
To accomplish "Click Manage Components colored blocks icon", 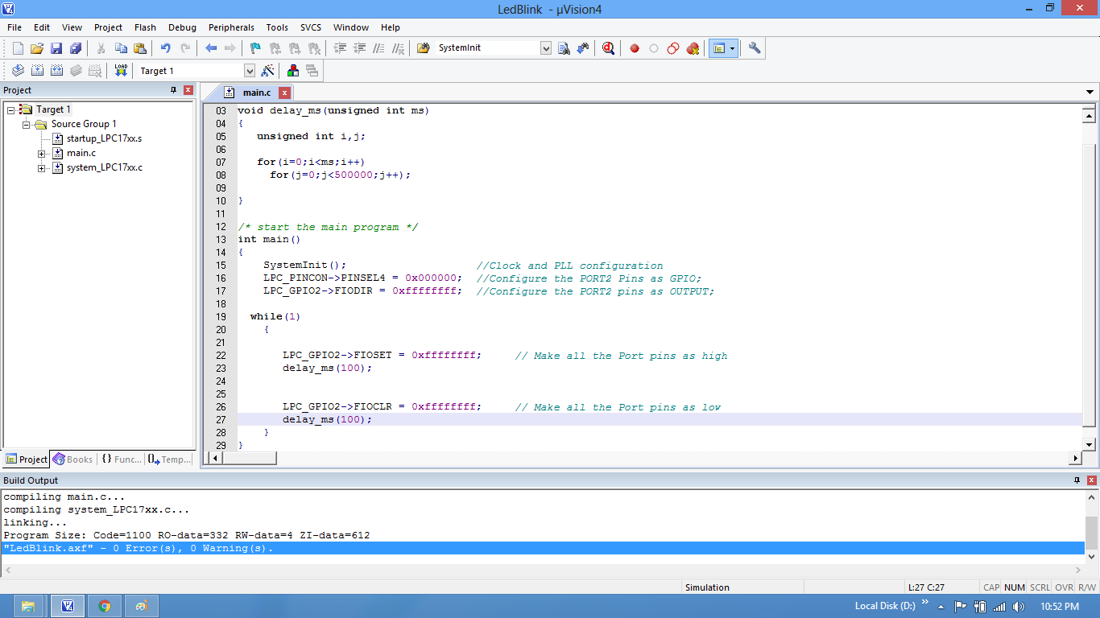I will click(x=293, y=71).
